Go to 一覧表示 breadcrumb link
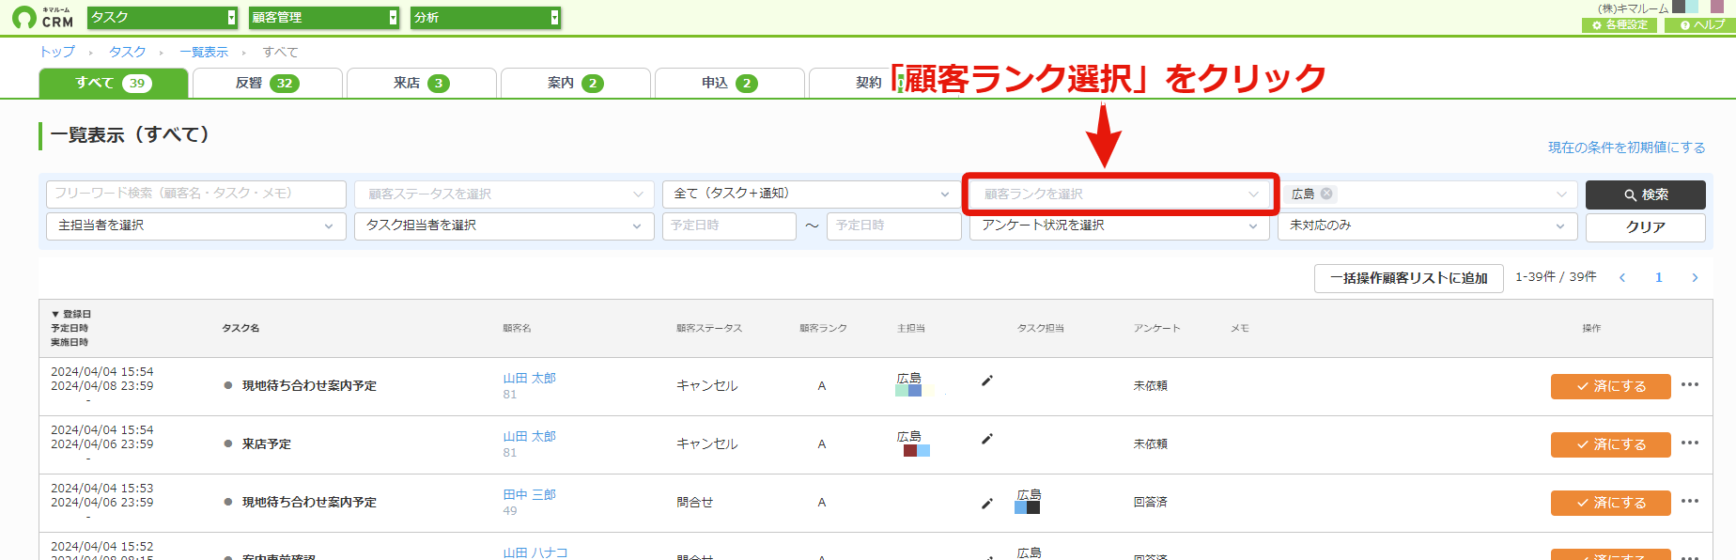The height and width of the screenshot is (560, 1736). click(204, 52)
